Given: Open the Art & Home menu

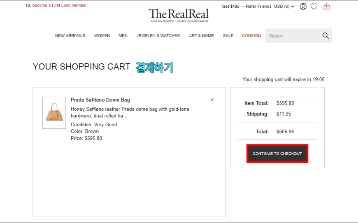Looking at the screenshot, I should (201, 36).
